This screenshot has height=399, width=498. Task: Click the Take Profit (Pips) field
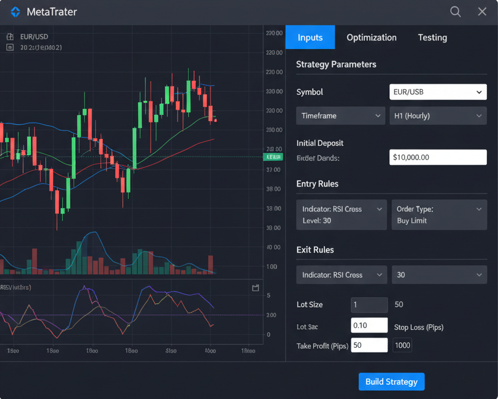(369, 345)
